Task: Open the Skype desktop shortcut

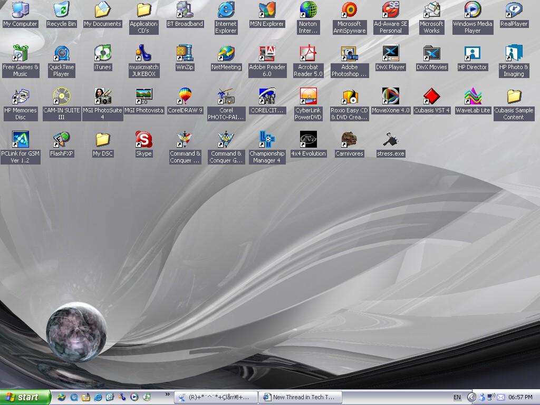Action: (x=143, y=140)
